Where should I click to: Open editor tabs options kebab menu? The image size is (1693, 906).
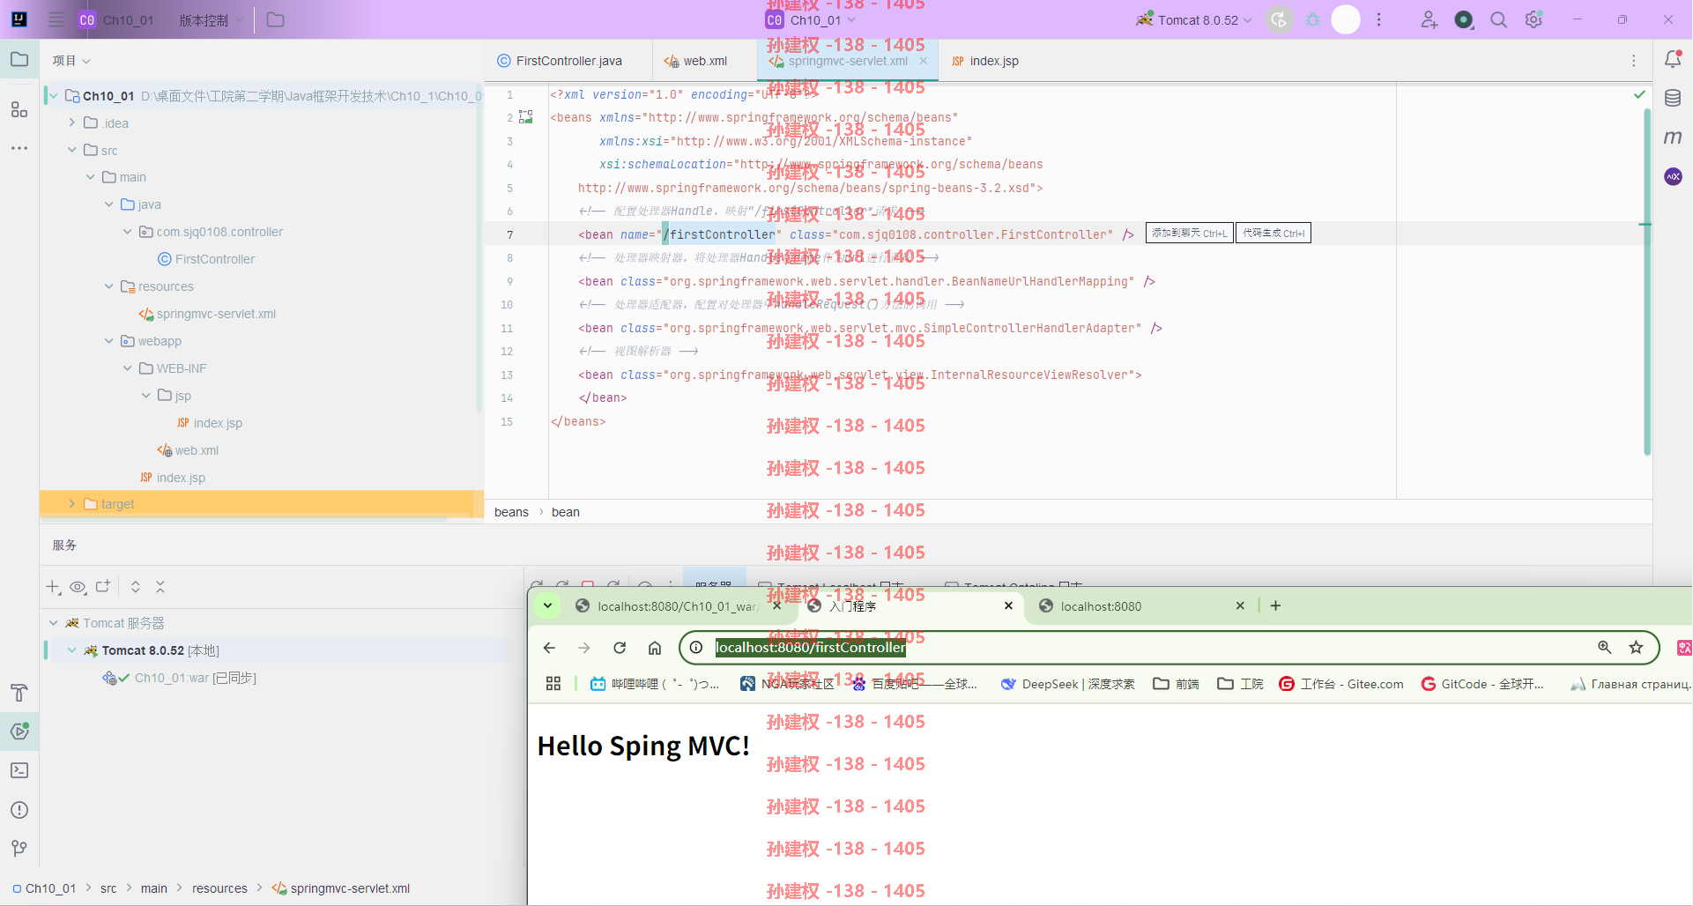[1633, 61]
